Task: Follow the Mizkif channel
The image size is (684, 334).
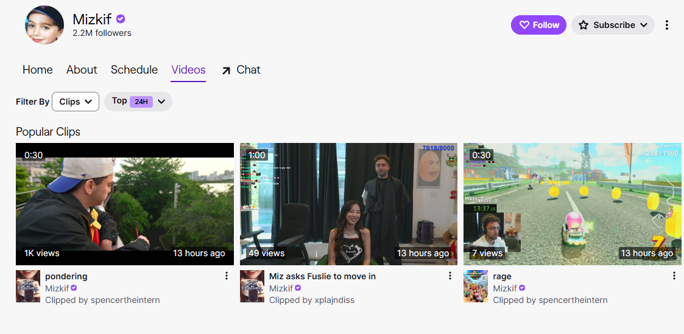Action: pos(539,25)
